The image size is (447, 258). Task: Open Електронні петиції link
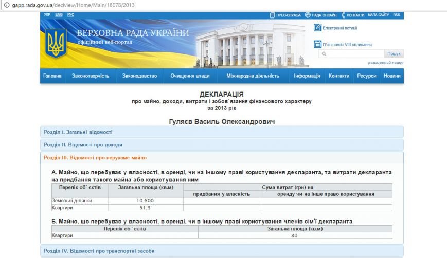(x=340, y=28)
